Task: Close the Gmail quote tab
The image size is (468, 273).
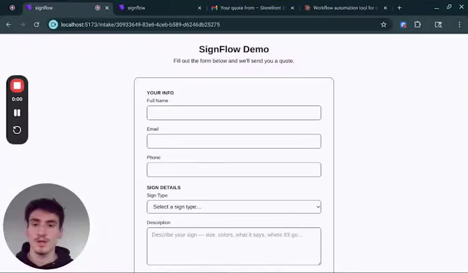Action: tap(292, 8)
